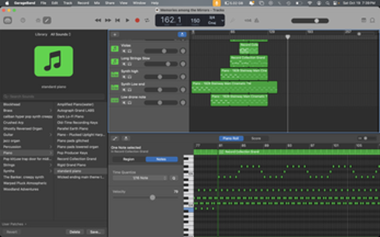Open the Loop Browser button
The image size is (380, 237).
coord(364,20)
